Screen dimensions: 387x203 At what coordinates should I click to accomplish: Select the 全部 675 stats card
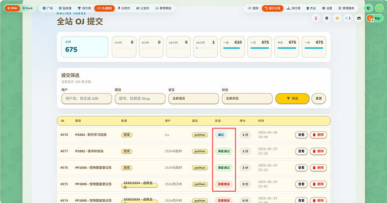85,47
